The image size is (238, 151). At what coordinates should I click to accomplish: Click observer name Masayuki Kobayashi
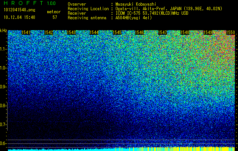pos(136,4)
